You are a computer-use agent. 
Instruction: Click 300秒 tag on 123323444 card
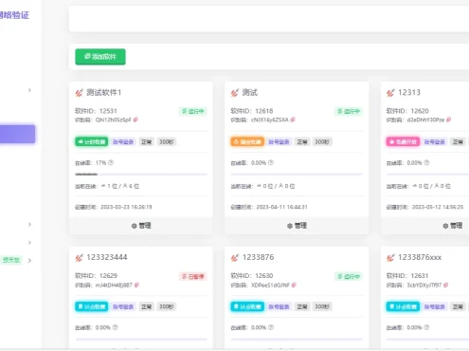click(x=167, y=306)
